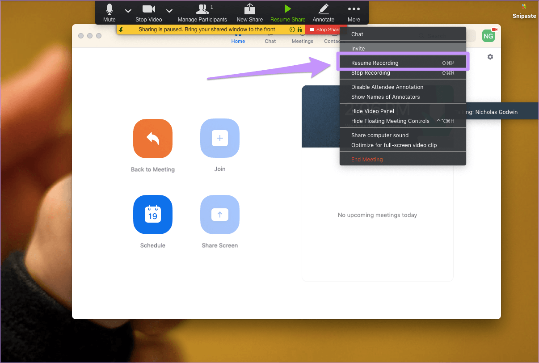Image resolution: width=539 pixels, height=363 pixels.
Task: Select Chat in the More menu
Action: tap(403, 34)
